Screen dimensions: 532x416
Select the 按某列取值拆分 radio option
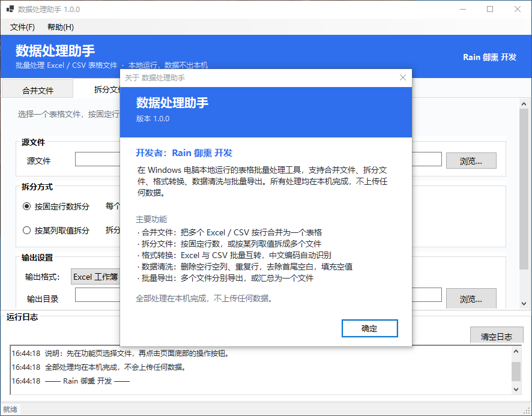point(56,231)
